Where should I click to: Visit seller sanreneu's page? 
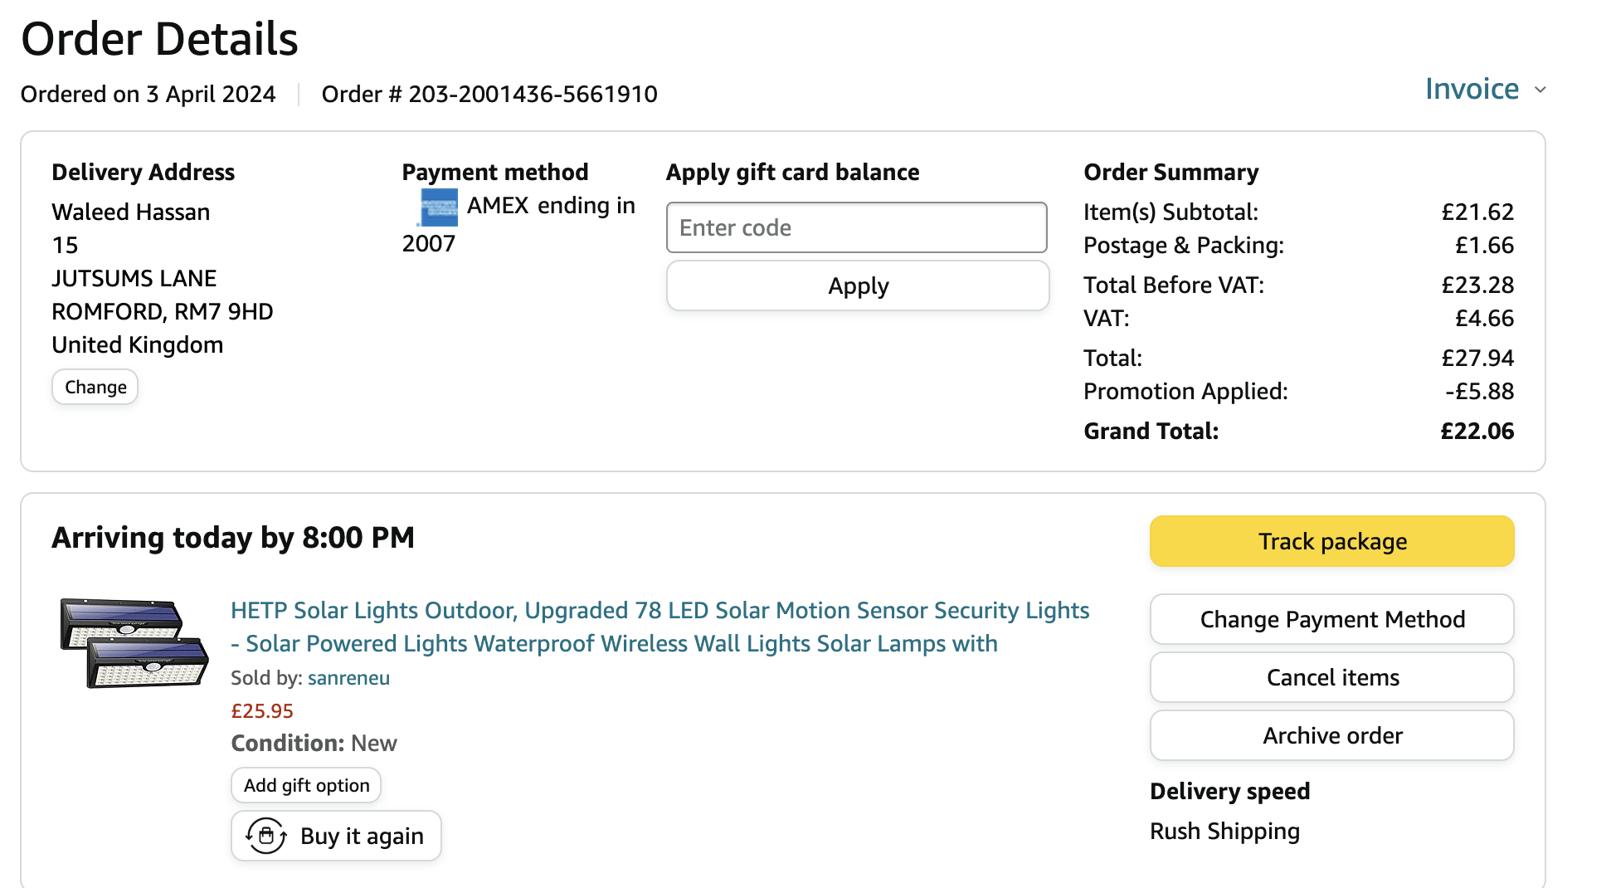pyautogui.click(x=348, y=678)
